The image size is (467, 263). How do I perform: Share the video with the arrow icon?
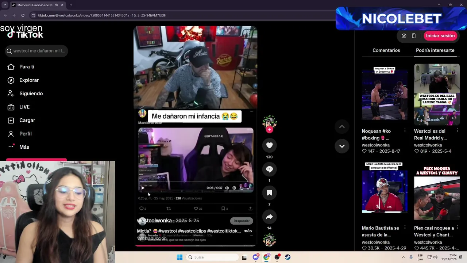[x=269, y=217]
